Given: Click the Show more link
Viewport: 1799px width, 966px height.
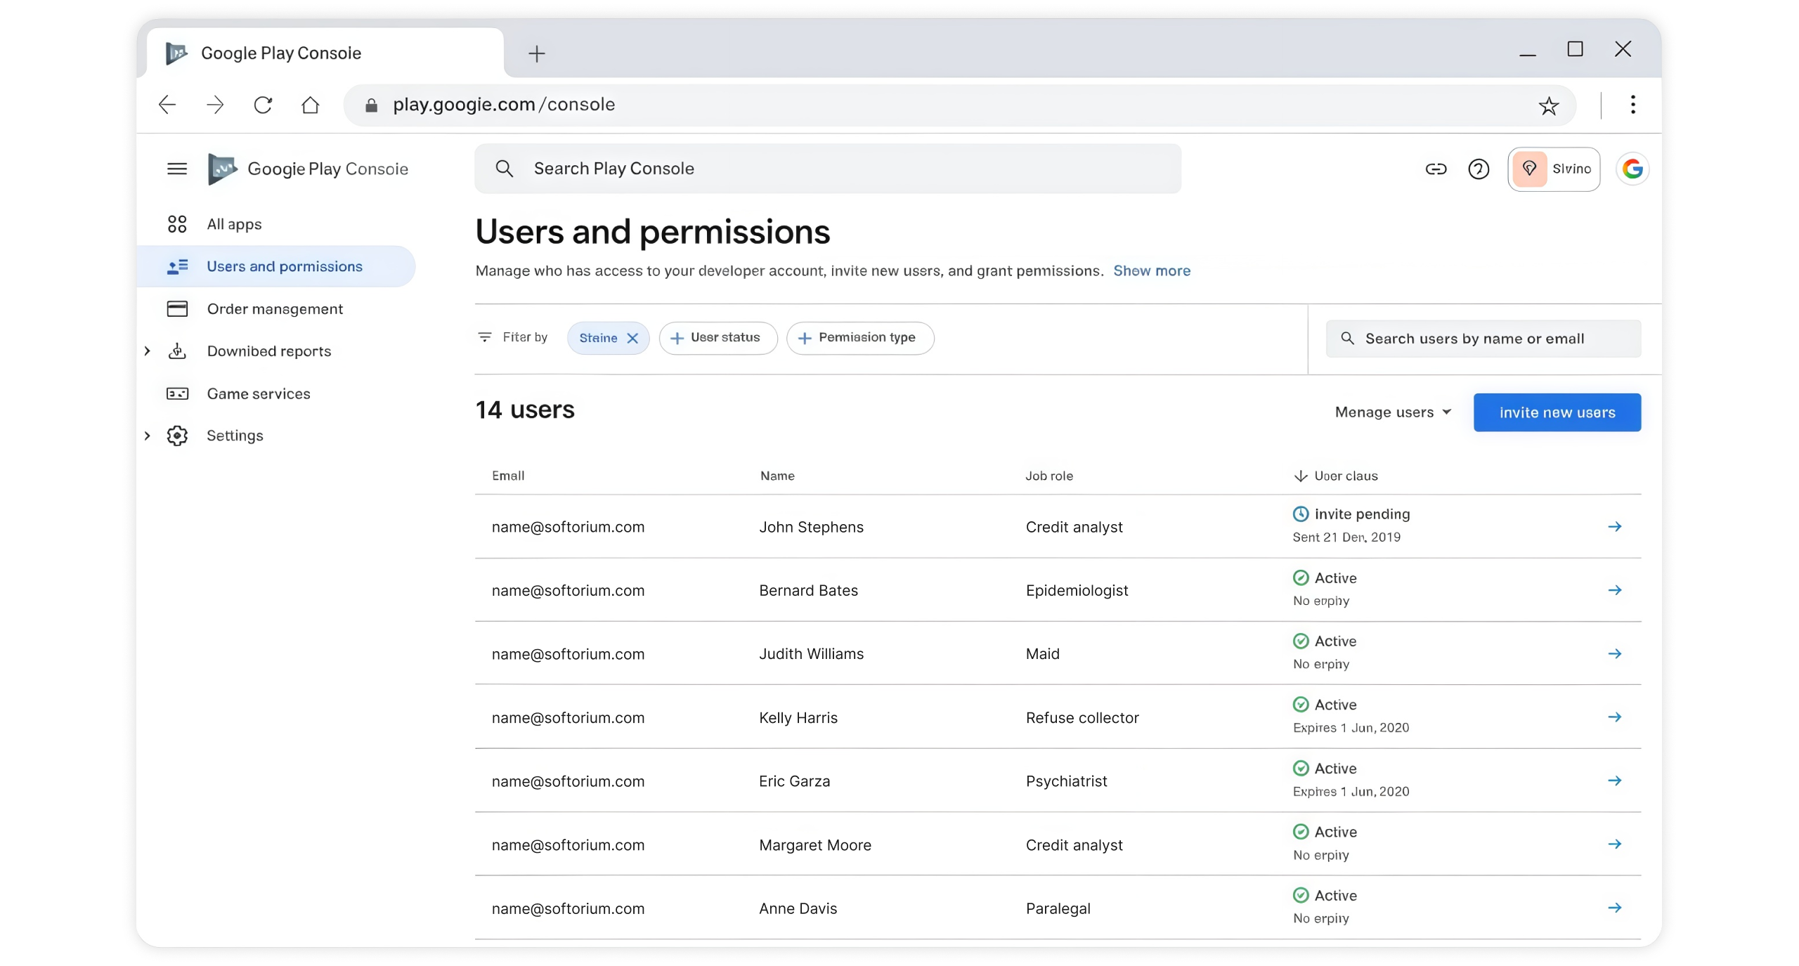Looking at the screenshot, I should pyautogui.click(x=1152, y=271).
